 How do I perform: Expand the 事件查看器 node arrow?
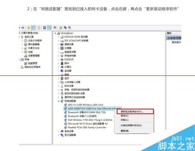pyautogui.click(x=22, y=45)
